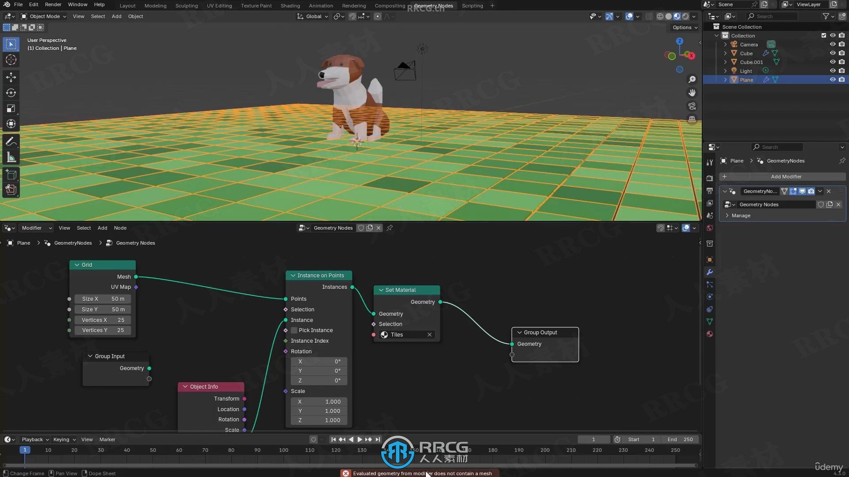The width and height of the screenshot is (849, 477).
Task: Jump to the last frame of playback
Action: pyautogui.click(x=378, y=439)
